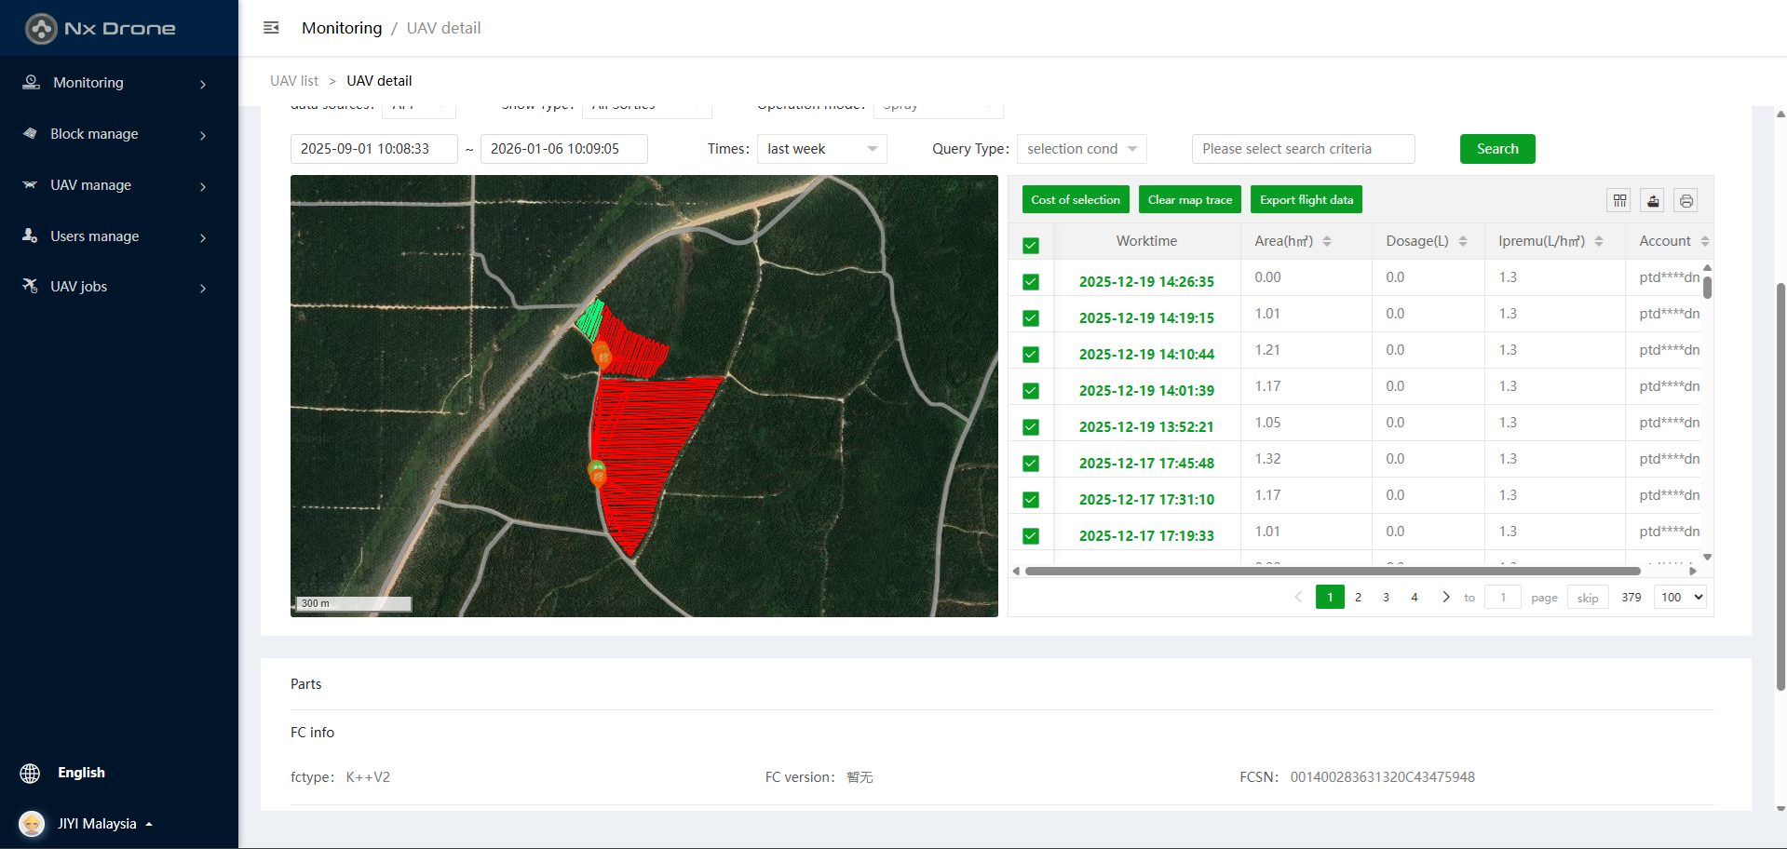Click the column filter grid icon

coord(1619,200)
